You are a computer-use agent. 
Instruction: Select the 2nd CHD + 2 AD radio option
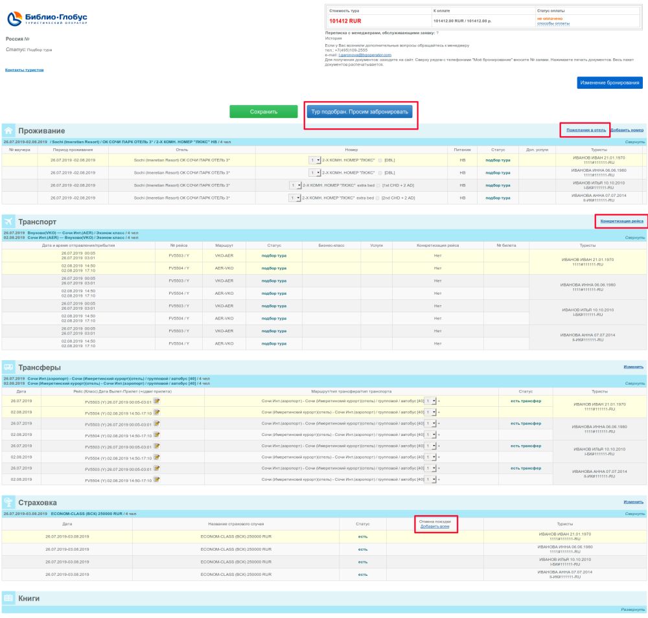point(378,198)
